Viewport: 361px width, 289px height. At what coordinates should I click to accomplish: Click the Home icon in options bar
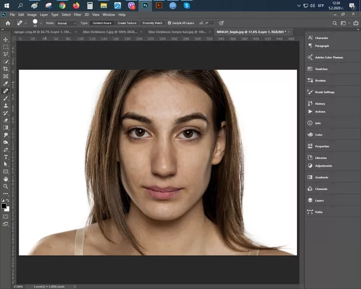pyautogui.click(x=8, y=23)
